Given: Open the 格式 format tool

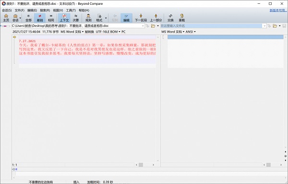Looking at the screenshot, I should [x=99, y=18].
